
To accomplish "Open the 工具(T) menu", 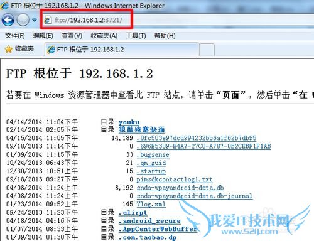I will pos(136,36).
